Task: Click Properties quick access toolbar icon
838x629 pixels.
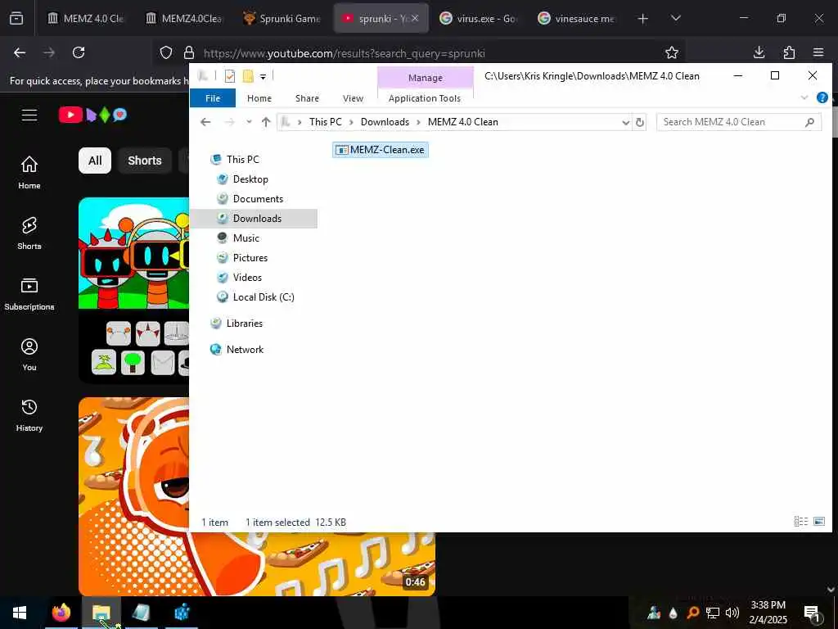Action: (230, 76)
